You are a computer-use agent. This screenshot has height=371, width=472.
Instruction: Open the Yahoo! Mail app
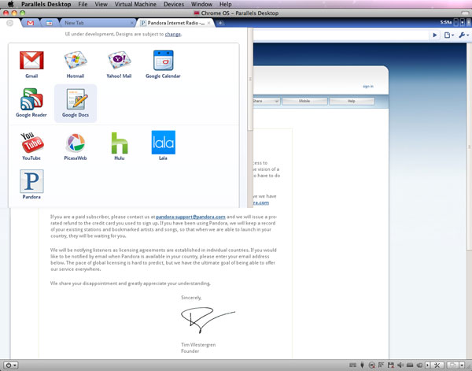coord(120,61)
